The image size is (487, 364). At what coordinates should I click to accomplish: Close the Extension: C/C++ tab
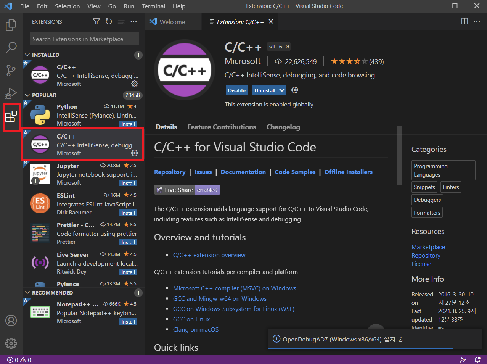point(271,22)
